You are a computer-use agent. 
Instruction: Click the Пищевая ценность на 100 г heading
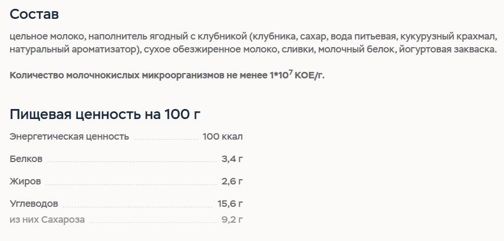tap(105, 114)
